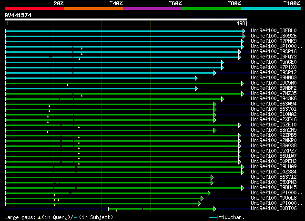Select the white AV441574 query sequence bar
The width and height of the screenshot is (305, 221).
(x=126, y=19)
